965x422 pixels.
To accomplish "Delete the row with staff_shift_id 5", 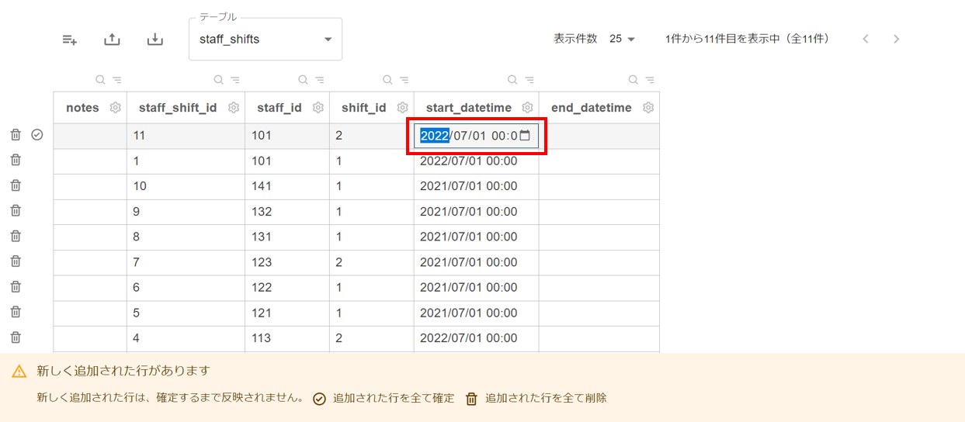I will click(16, 312).
